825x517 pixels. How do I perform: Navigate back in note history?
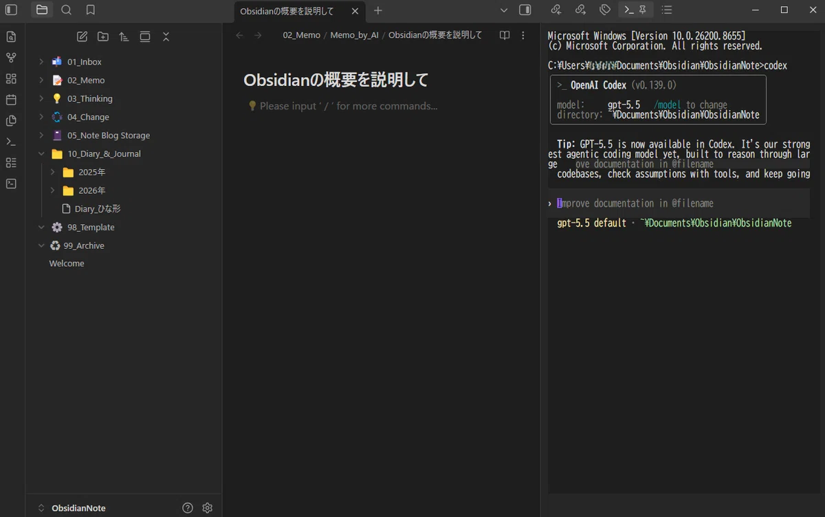239,35
